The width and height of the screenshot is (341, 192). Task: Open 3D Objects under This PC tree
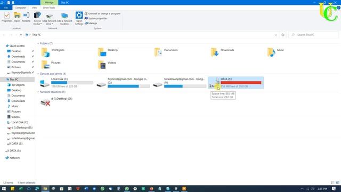point(18,85)
